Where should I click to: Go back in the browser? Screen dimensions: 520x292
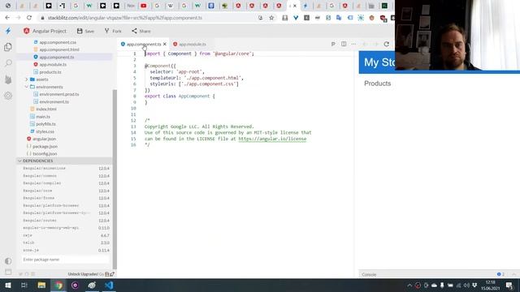7,18
